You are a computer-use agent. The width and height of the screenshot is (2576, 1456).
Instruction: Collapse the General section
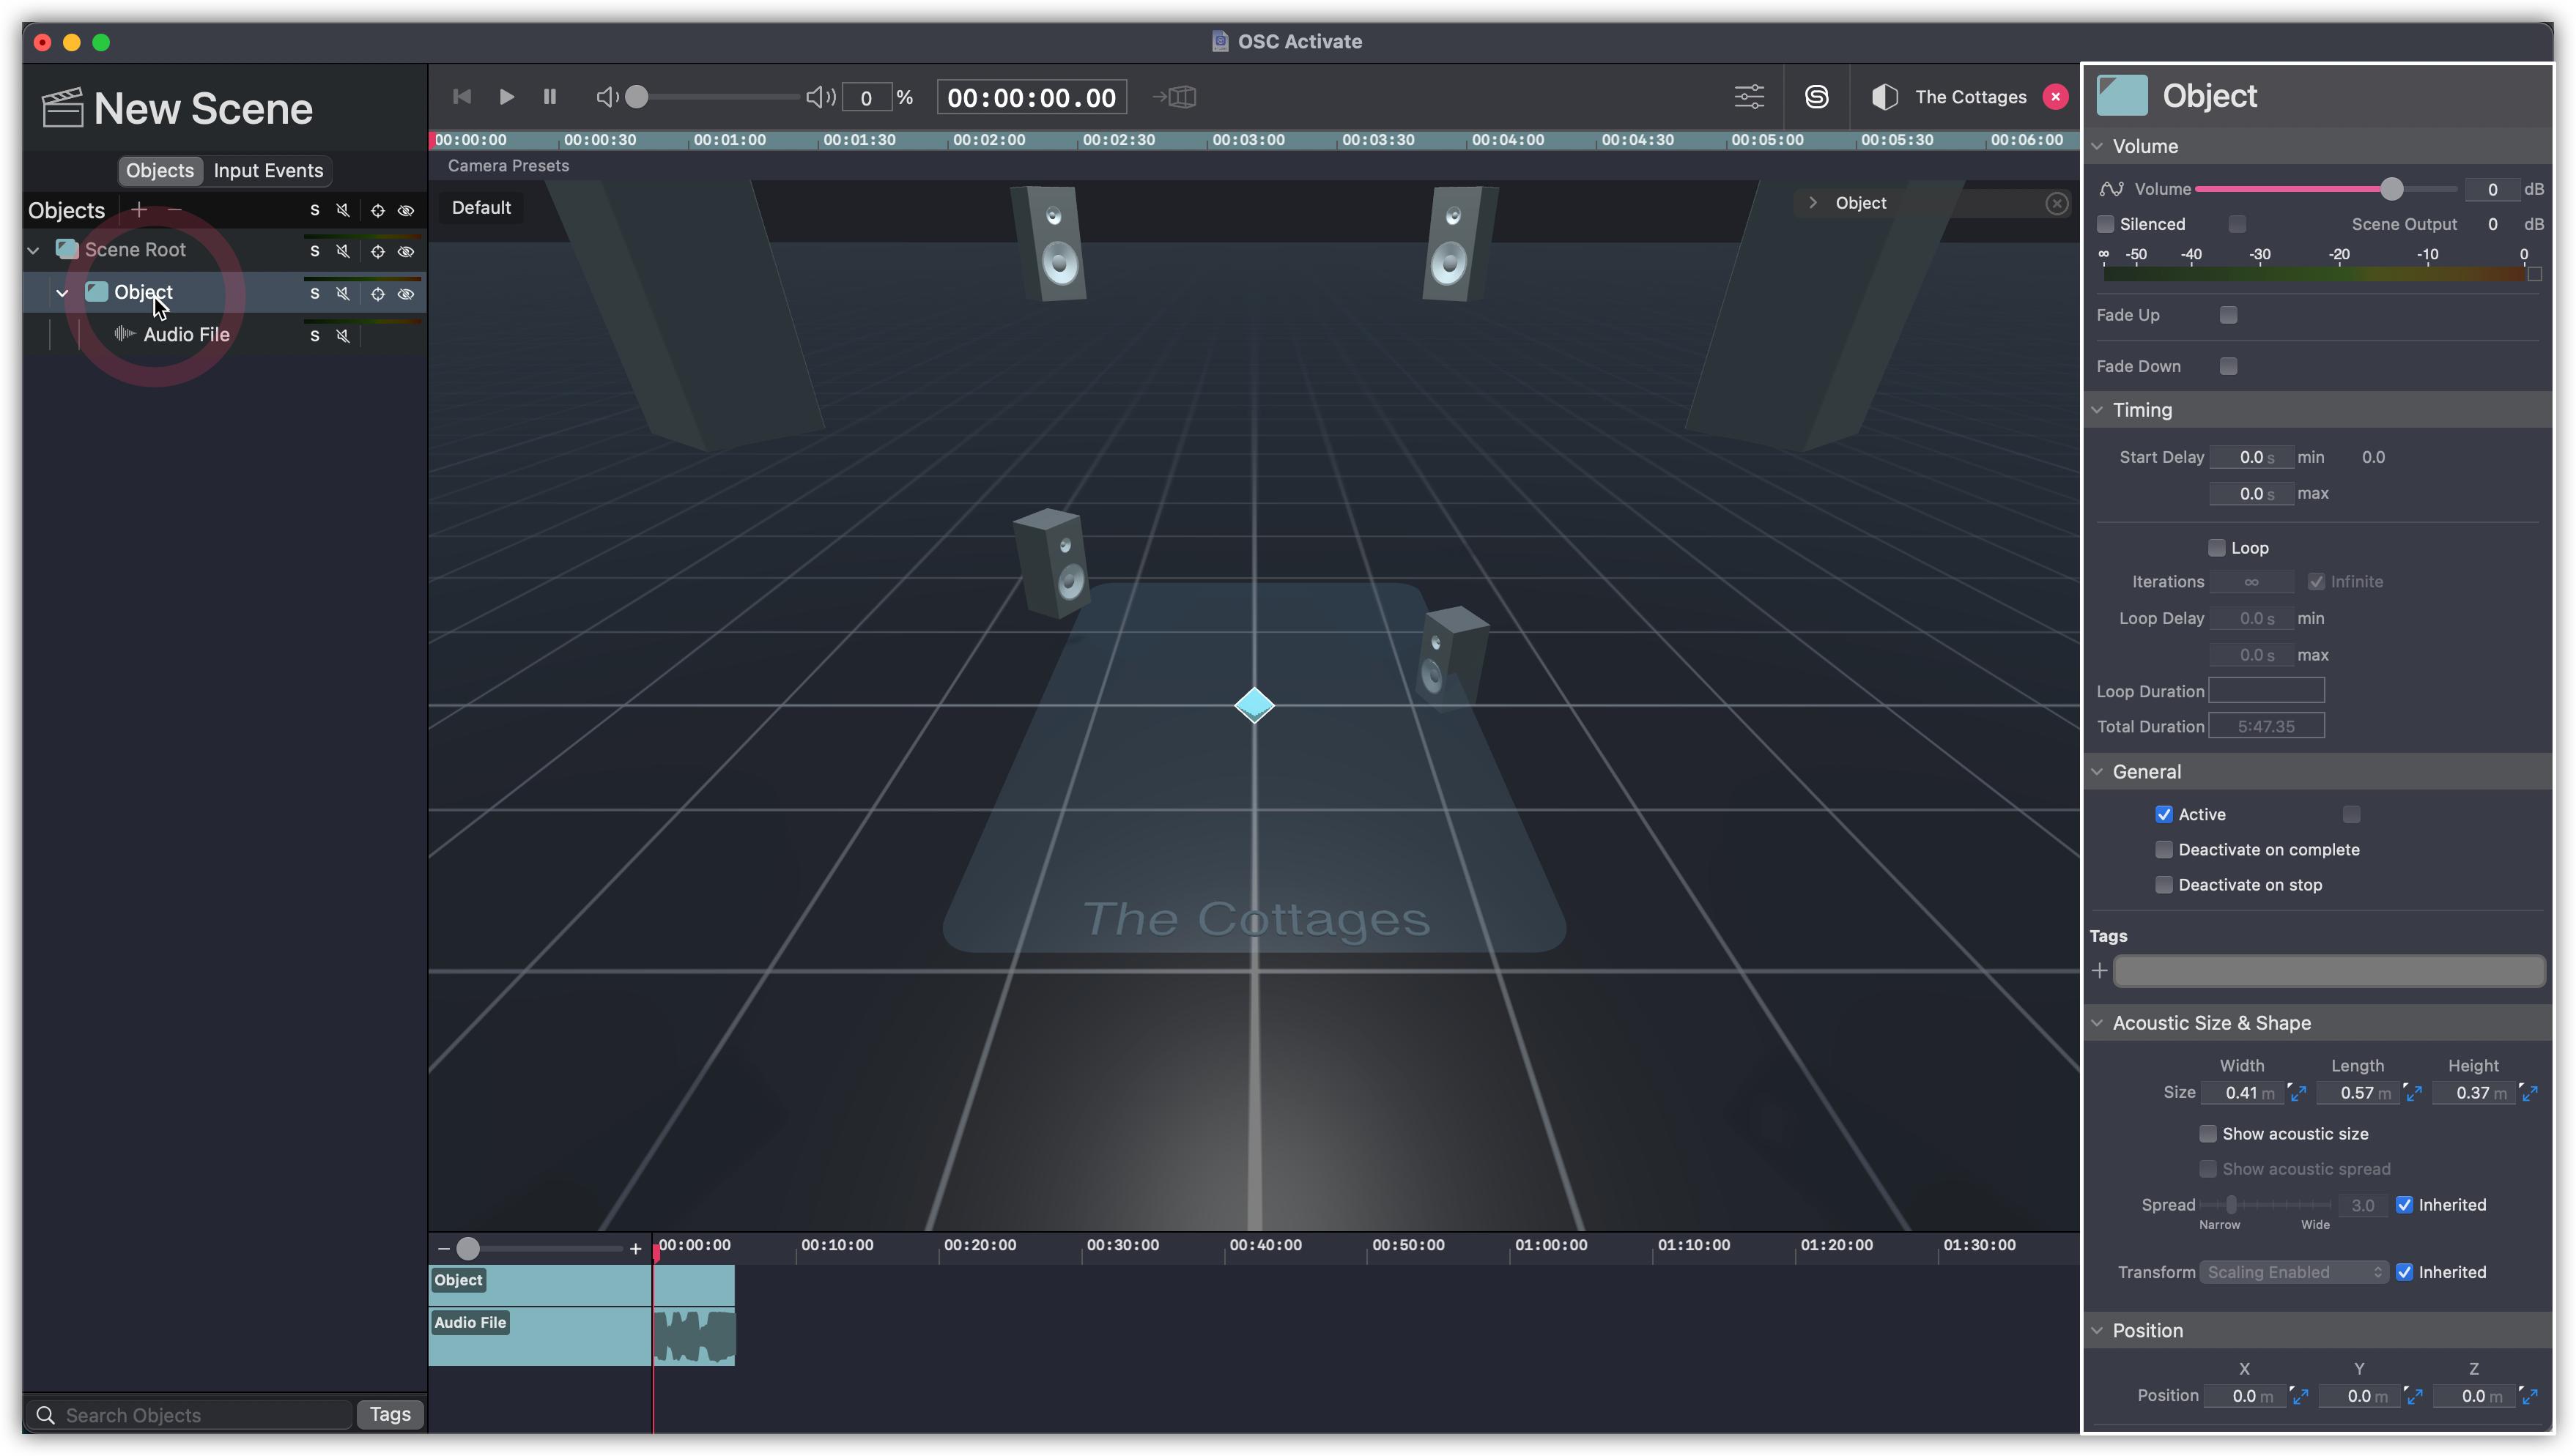coord(2098,771)
